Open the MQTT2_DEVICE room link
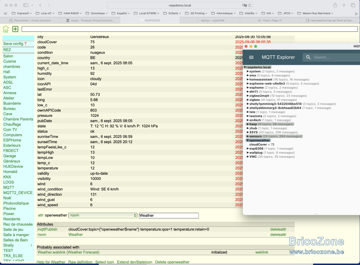 tap(18, 193)
